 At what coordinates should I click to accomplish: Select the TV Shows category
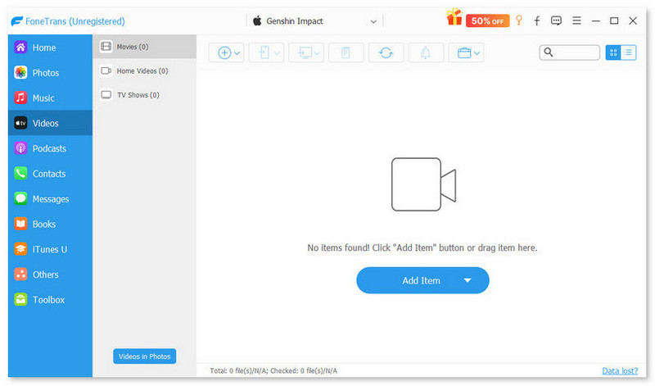tap(138, 95)
